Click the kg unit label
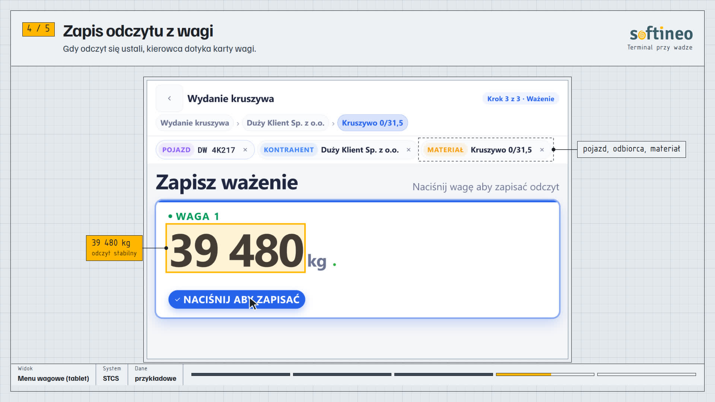The height and width of the screenshot is (402, 715). (317, 261)
